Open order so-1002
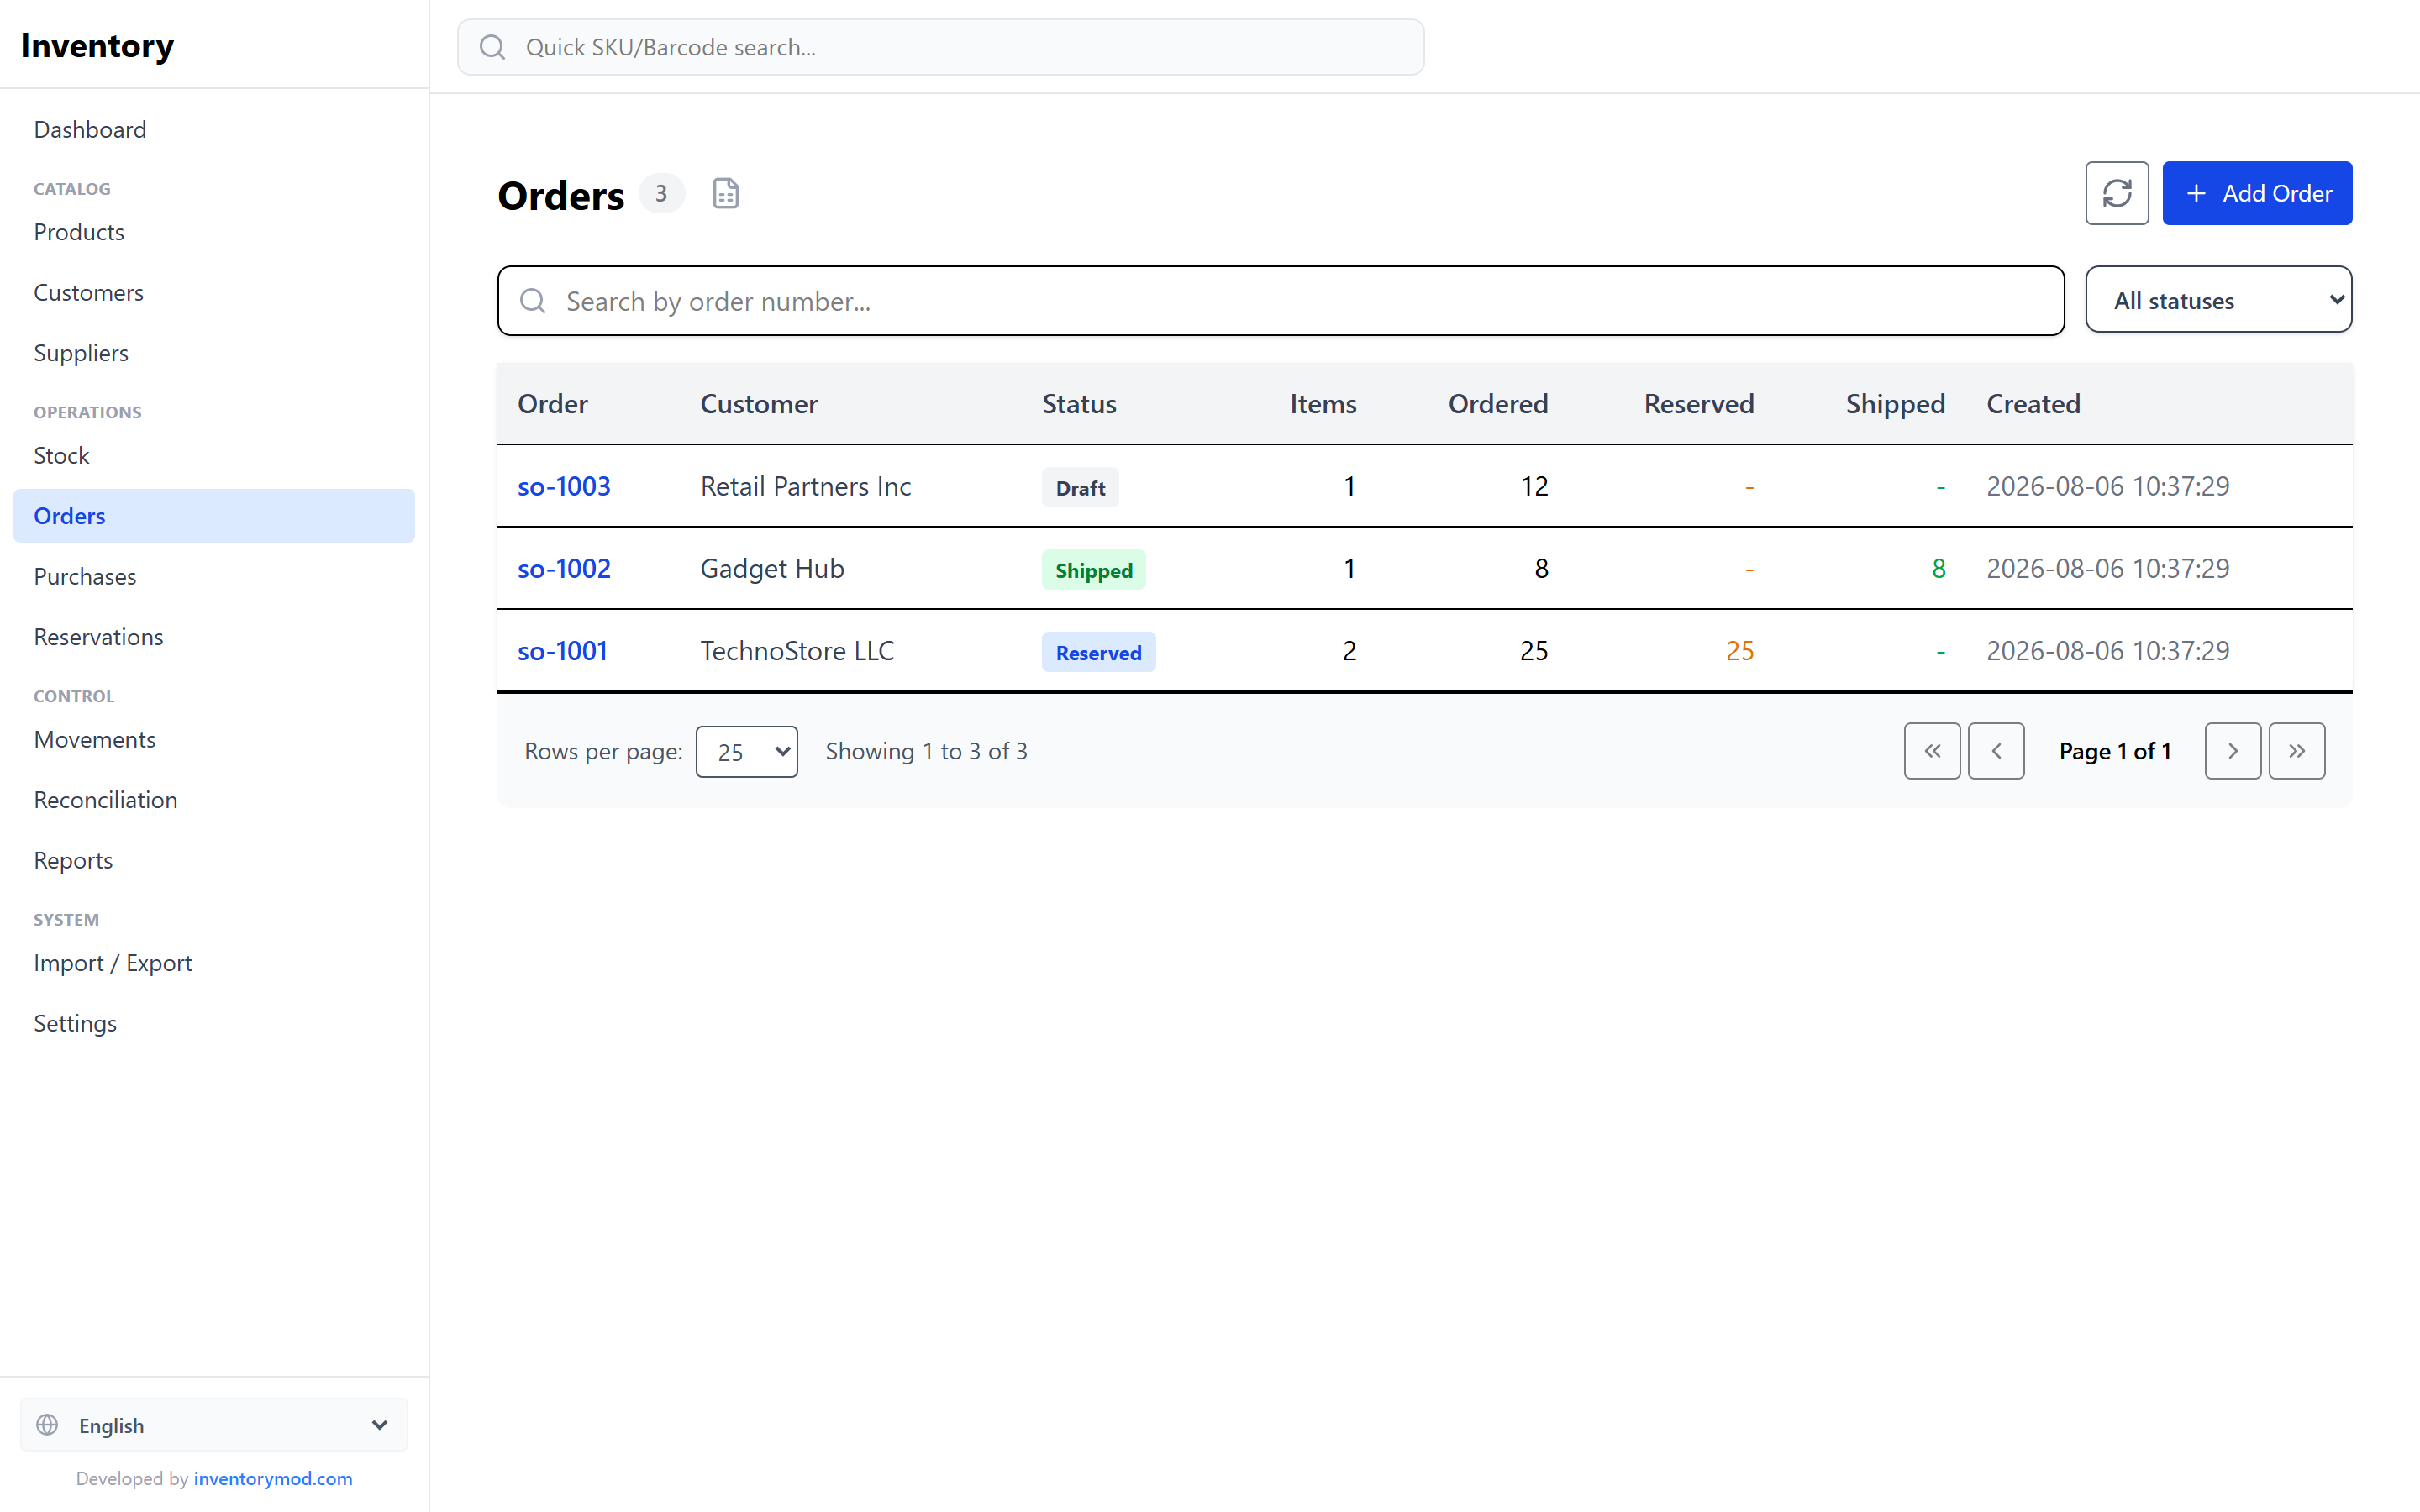The image size is (2420, 1512). click(x=563, y=569)
